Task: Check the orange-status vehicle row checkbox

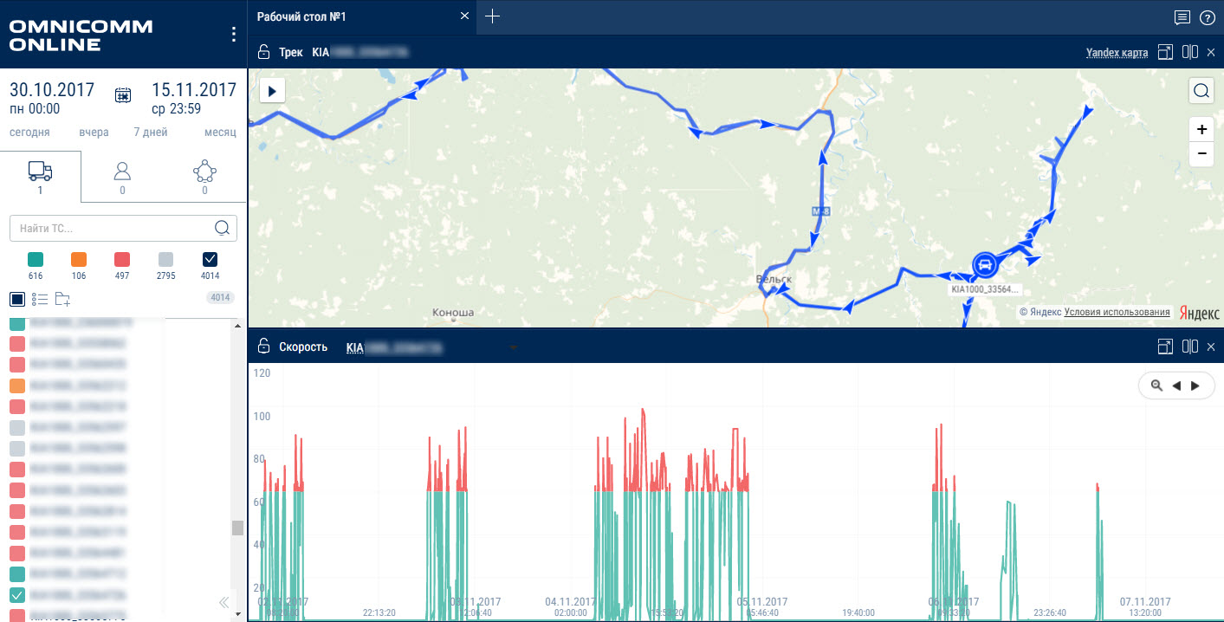Action: (x=17, y=386)
